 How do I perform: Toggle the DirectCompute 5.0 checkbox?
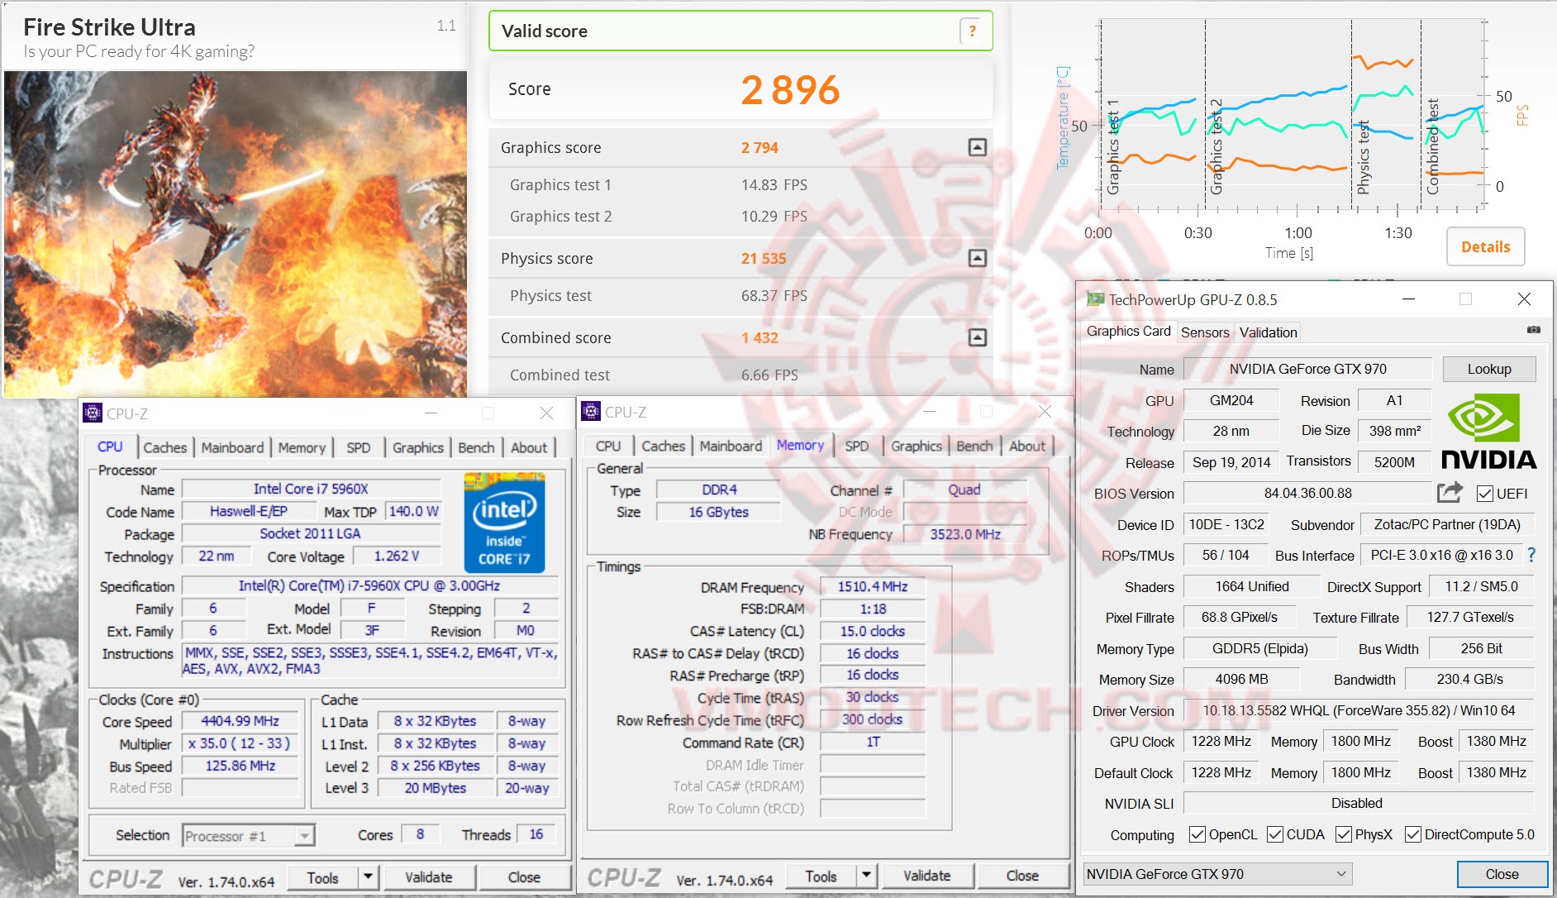pyautogui.click(x=1413, y=834)
